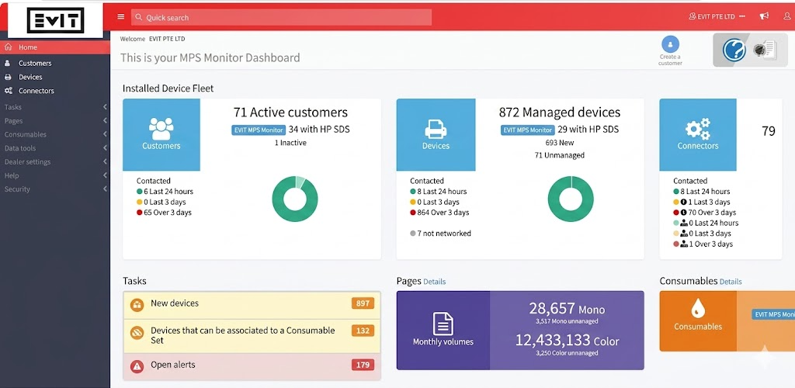Open the help question mark icon
The image size is (795, 388).
click(734, 50)
